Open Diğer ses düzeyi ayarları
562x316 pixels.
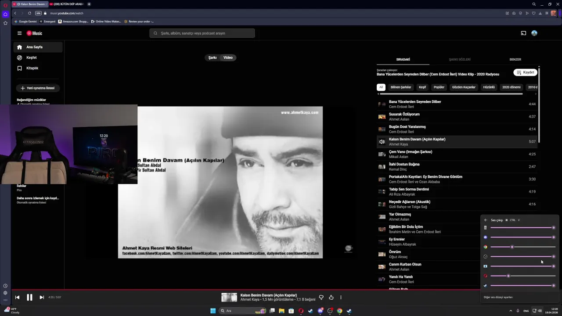(x=498, y=297)
